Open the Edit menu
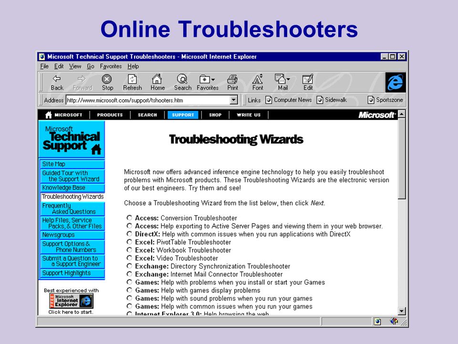This screenshot has width=458, height=344. (59, 66)
